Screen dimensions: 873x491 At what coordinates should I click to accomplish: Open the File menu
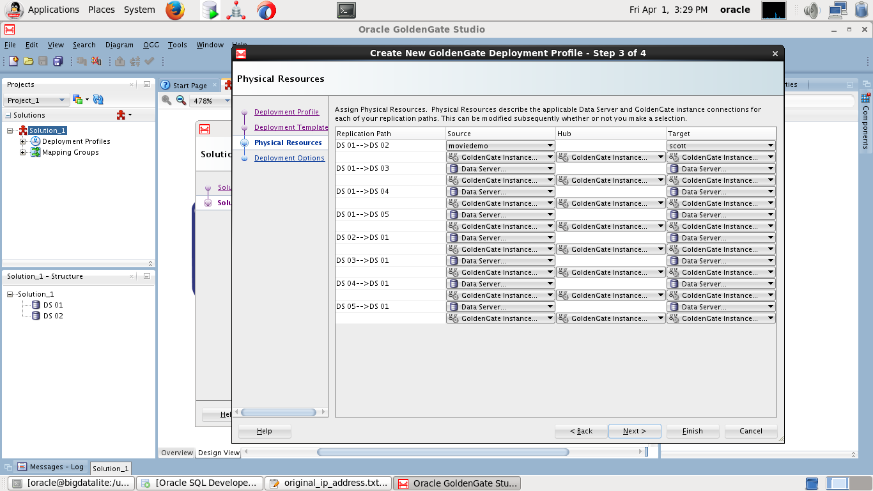[10, 45]
